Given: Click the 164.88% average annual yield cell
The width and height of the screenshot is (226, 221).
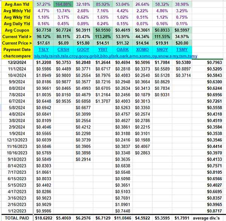Looking at the screenshot, I should 63,4.
